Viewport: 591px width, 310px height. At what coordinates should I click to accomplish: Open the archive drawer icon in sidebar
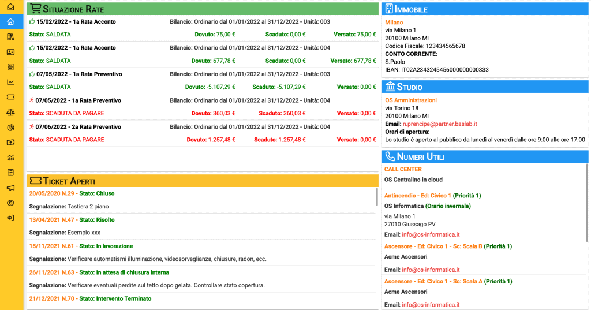pyautogui.click(x=10, y=67)
